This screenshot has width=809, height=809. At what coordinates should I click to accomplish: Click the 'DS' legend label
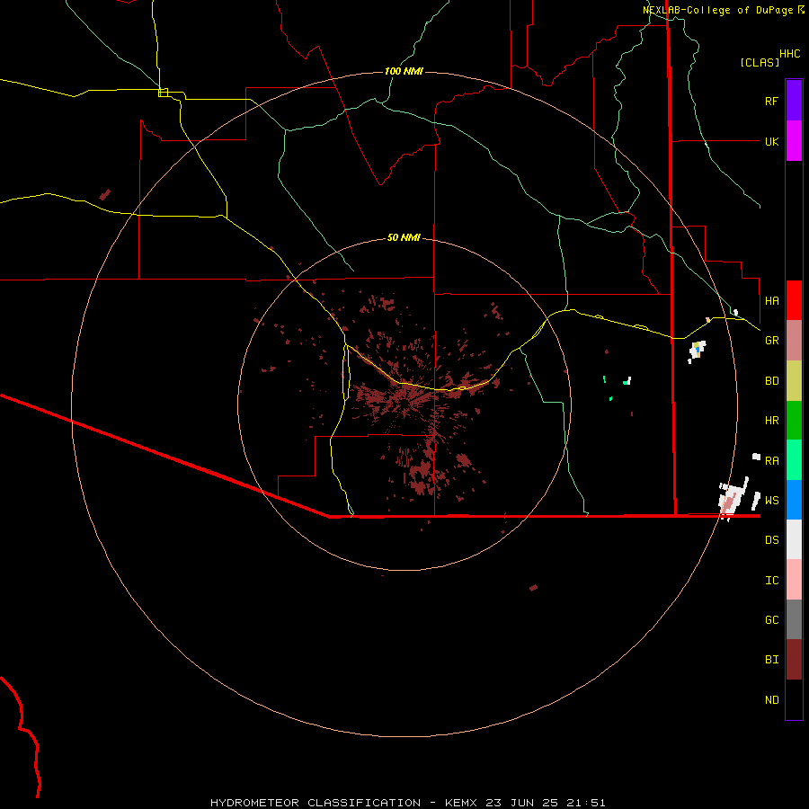pyautogui.click(x=771, y=539)
